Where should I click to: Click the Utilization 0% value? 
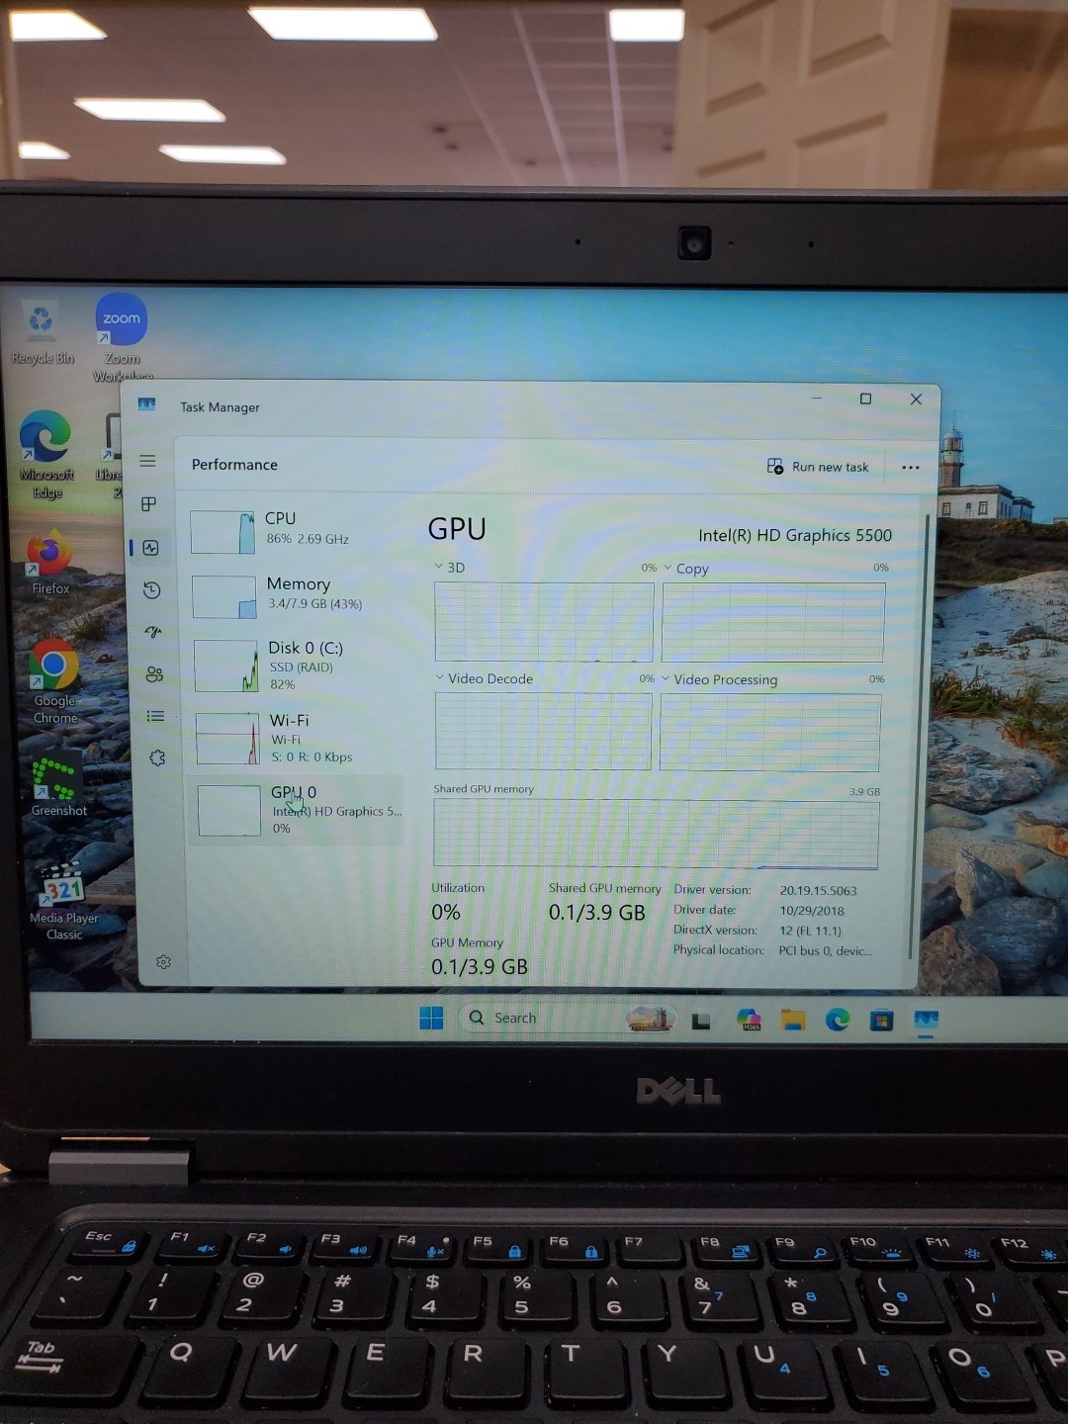click(446, 912)
